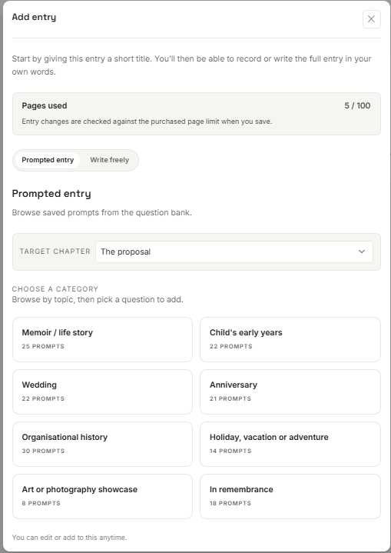Select Organisational history category
This screenshot has height=553, width=391.
pos(102,444)
